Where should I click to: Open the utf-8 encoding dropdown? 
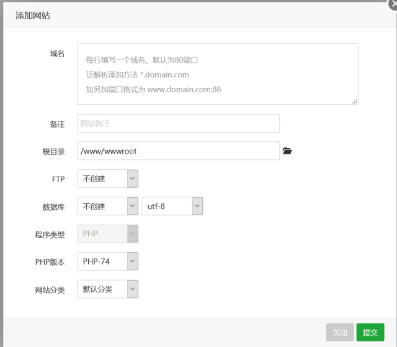[x=172, y=206]
